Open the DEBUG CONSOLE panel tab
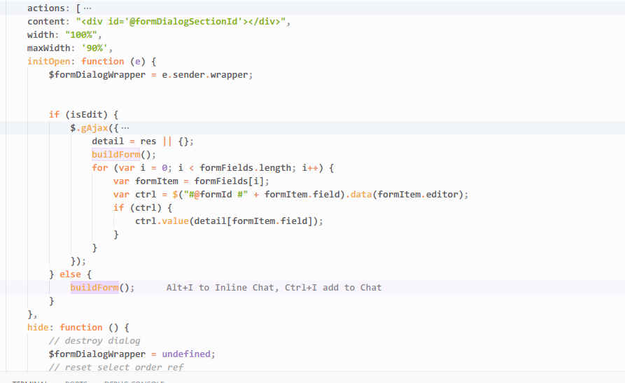Viewport: 625px width, 383px height. point(134,382)
